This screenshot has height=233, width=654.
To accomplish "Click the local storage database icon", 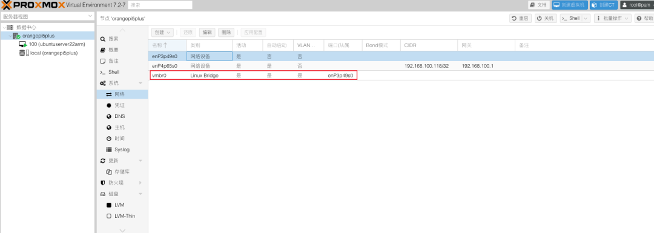I will coord(22,53).
